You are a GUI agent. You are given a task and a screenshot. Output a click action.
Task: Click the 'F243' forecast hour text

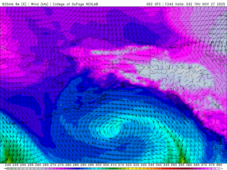(x=169, y=4)
